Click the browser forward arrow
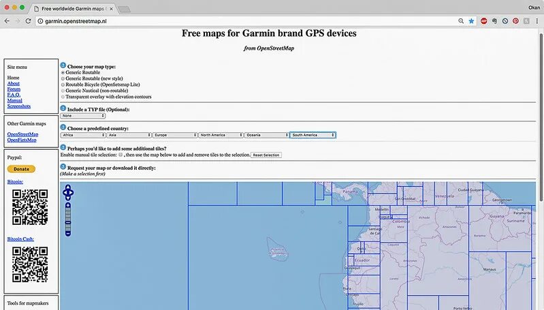The image size is (544, 310). coord(17,21)
